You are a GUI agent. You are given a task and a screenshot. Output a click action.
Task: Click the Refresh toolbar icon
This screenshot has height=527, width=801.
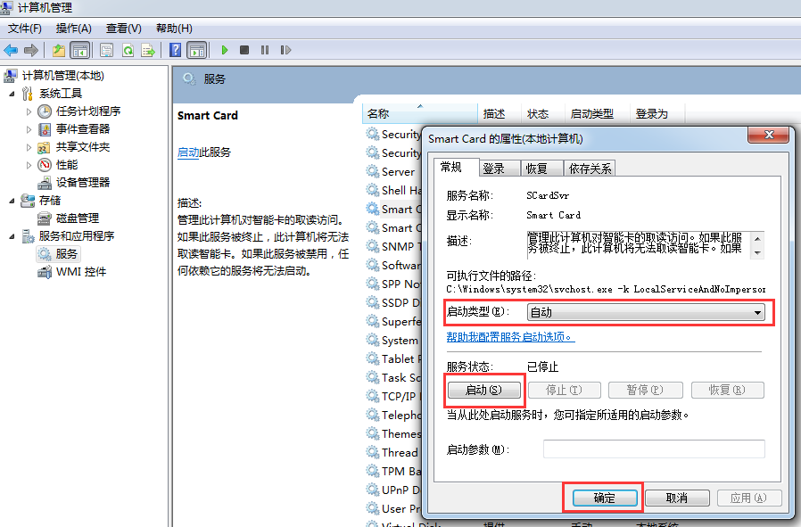(x=128, y=50)
